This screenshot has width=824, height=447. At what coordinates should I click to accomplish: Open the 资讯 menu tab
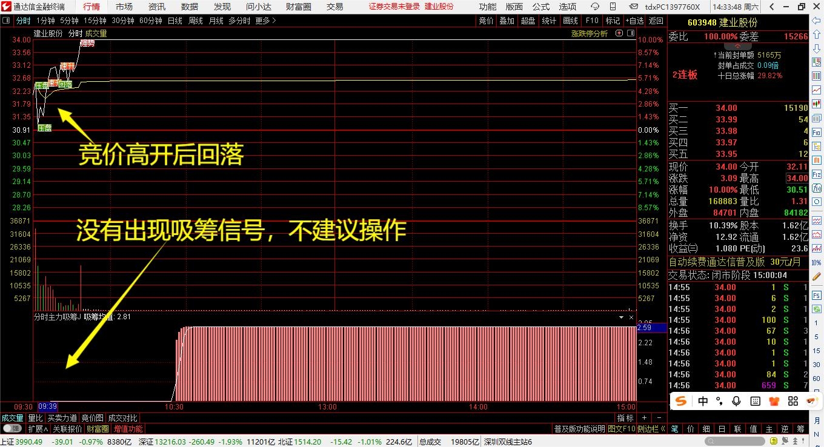pyautogui.click(x=157, y=7)
